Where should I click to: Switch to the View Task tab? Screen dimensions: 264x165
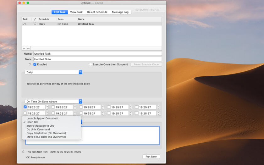click(x=76, y=12)
